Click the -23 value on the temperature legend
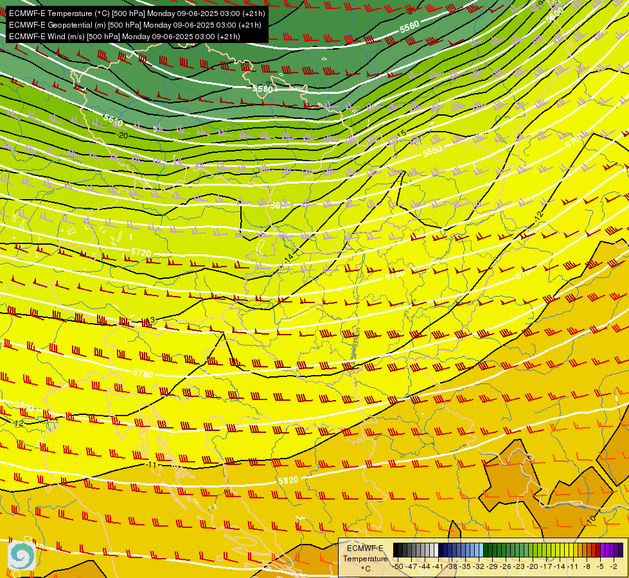The height and width of the screenshot is (578, 629). 520,566
